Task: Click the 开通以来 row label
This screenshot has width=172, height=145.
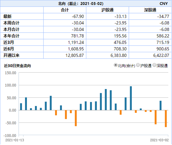Action: (x=11, y=55)
